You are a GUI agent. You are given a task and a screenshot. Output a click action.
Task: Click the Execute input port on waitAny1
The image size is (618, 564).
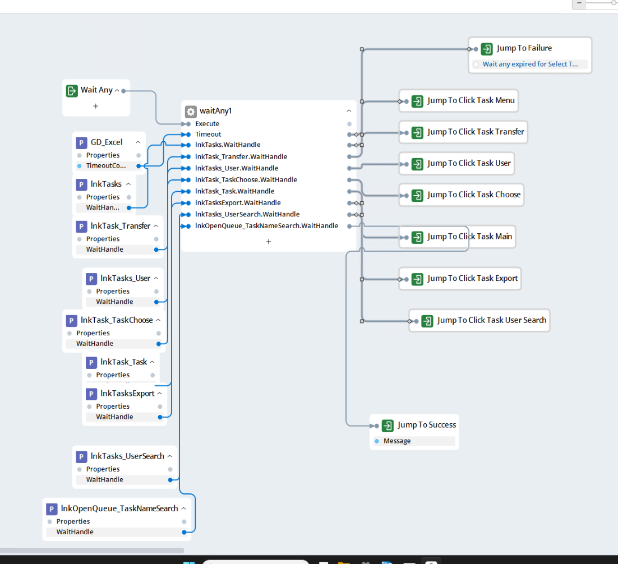[188, 124]
